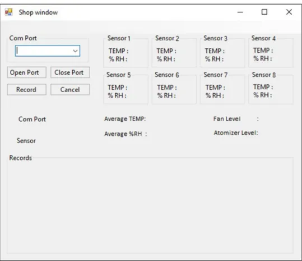
Task: Click the Fan Level label
Action: click(227, 119)
